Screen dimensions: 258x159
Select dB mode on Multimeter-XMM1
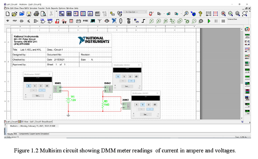click(x=47, y=86)
